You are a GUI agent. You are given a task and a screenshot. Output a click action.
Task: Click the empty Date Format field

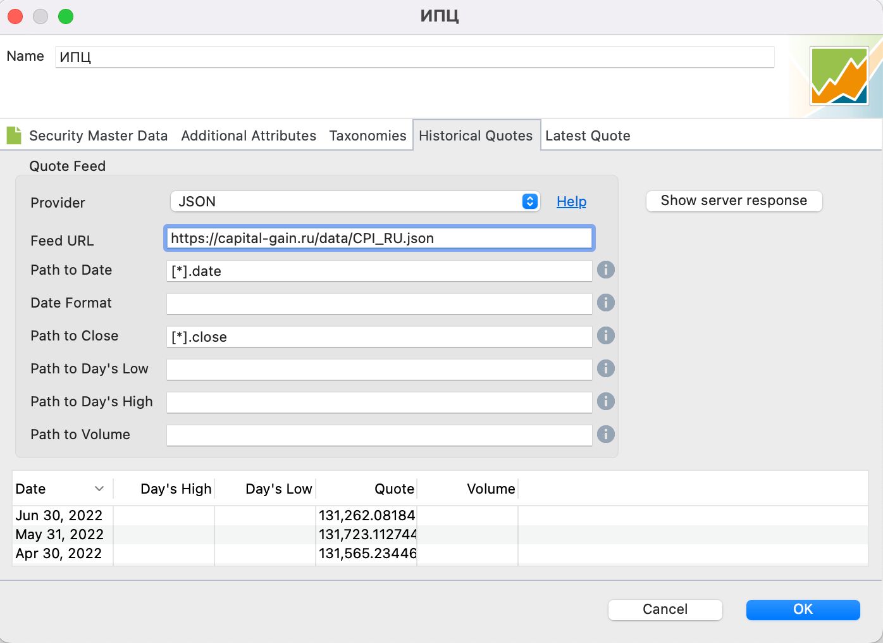click(379, 304)
